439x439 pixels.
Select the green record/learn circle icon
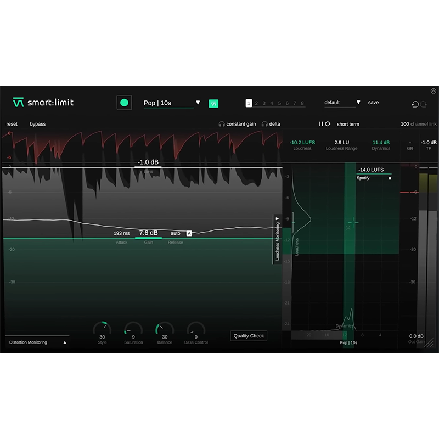coord(124,103)
